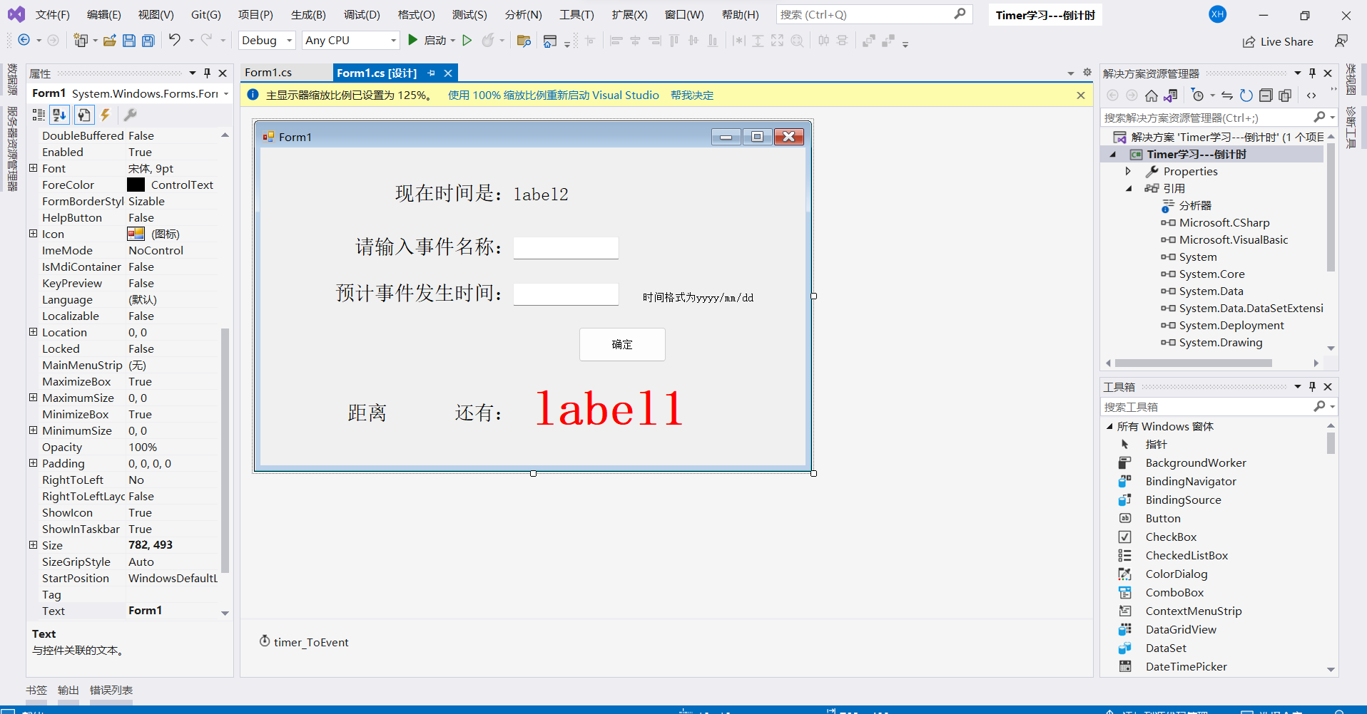
Task: Click the 帮我决定 link in notification bar
Action: coord(691,94)
